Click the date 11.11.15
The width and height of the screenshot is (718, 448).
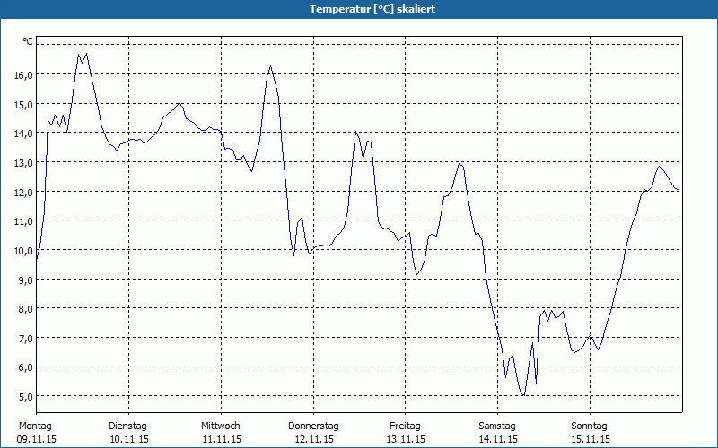pyautogui.click(x=222, y=440)
